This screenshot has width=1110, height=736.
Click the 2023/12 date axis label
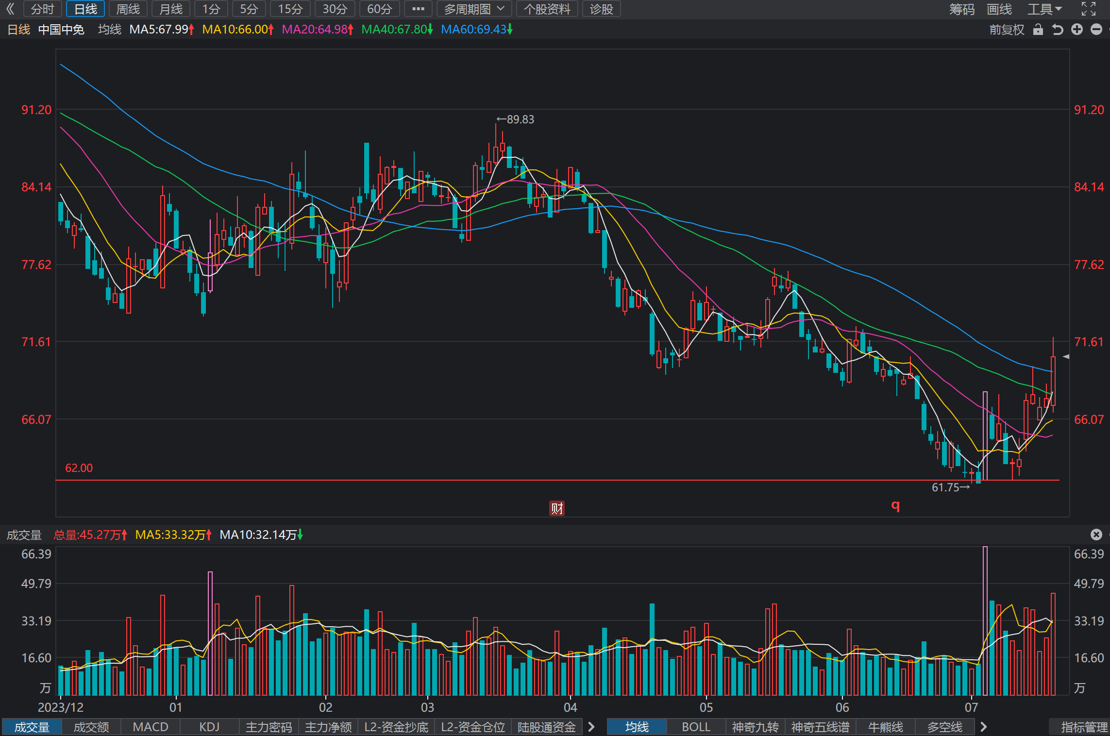[61, 707]
